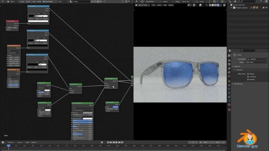Open the Modifiers properties tab

[229, 85]
